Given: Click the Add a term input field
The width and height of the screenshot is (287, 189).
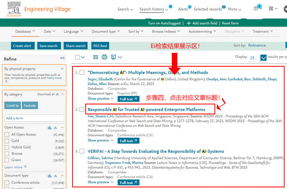Looking at the screenshot, I should [34, 118].
